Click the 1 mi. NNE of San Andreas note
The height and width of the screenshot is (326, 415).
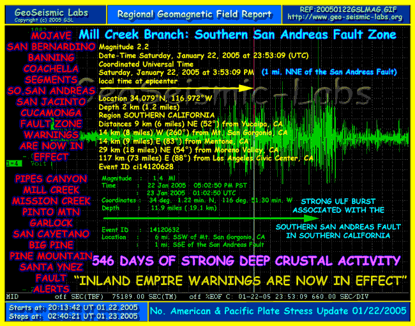[329, 72]
